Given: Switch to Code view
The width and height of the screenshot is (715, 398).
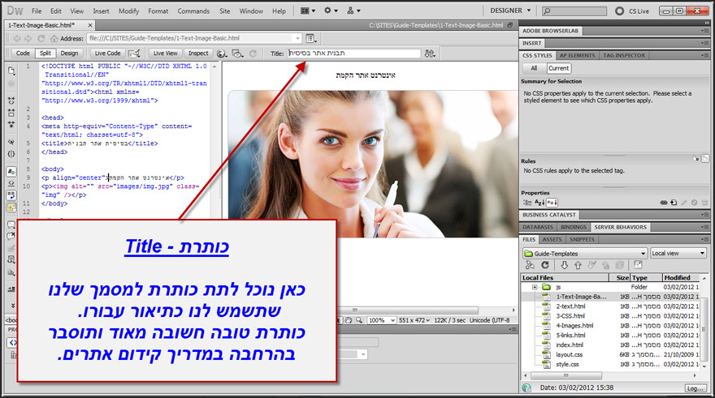Looking at the screenshot, I should (23, 53).
